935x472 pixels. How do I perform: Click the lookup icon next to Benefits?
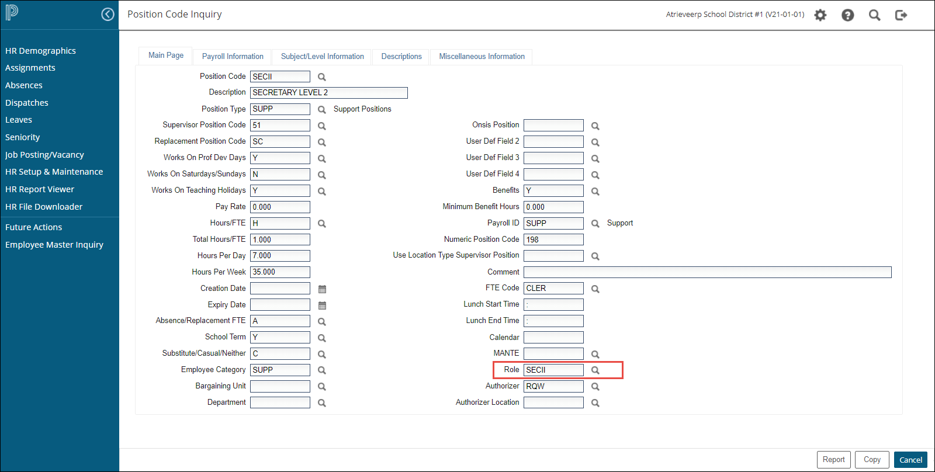click(595, 192)
